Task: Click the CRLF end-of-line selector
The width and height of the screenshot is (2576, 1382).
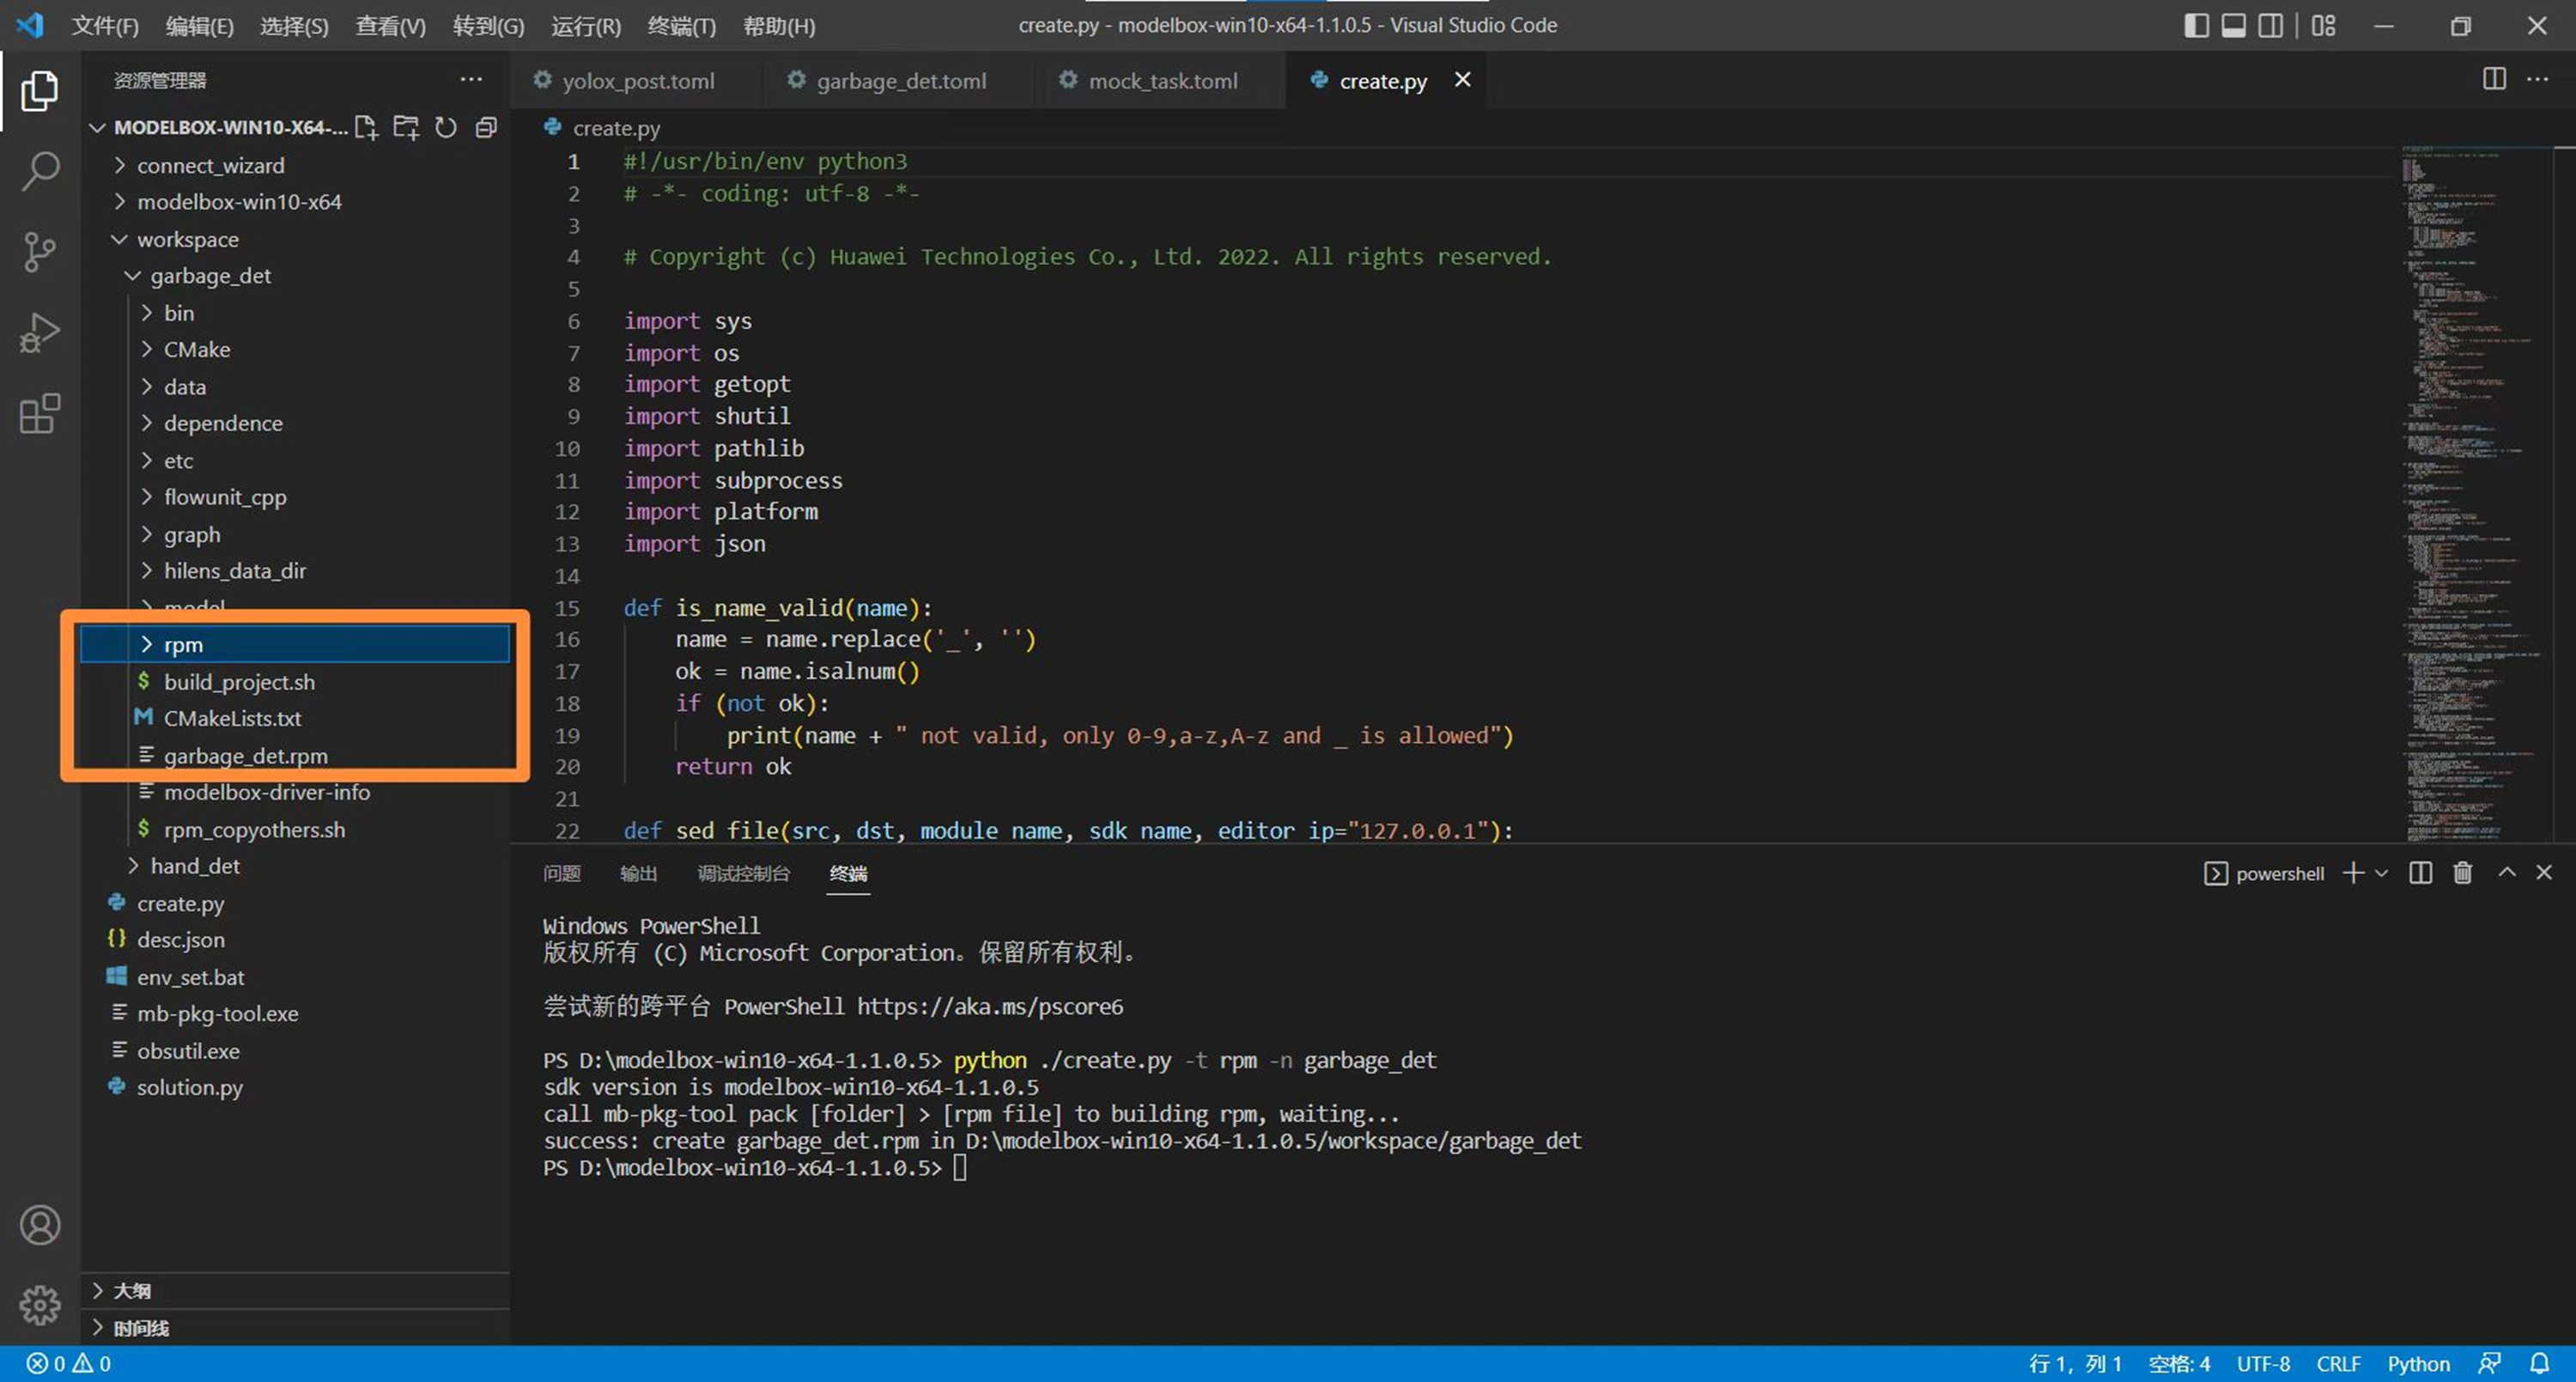Action: 2338,1363
